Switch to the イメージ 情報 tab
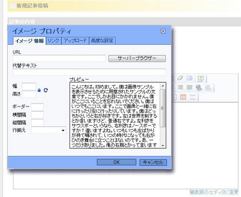 click(x=29, y=41)
